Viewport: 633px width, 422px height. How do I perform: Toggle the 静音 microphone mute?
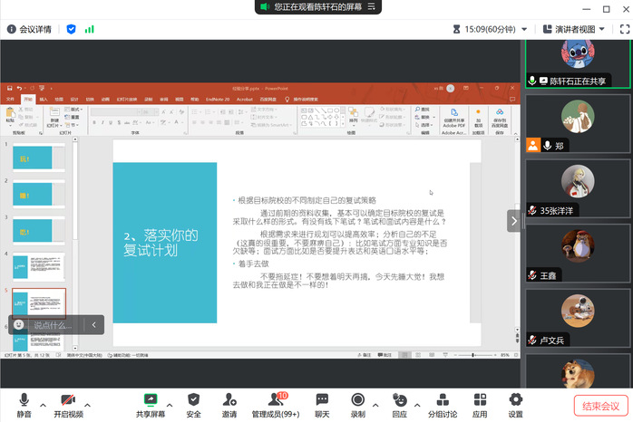[24, 405]
